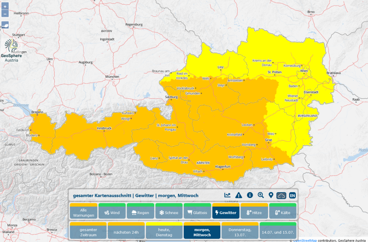This screenshot has height=242, width=368.
Task: Select the Wind warning filter
Action: click(112, 212)
